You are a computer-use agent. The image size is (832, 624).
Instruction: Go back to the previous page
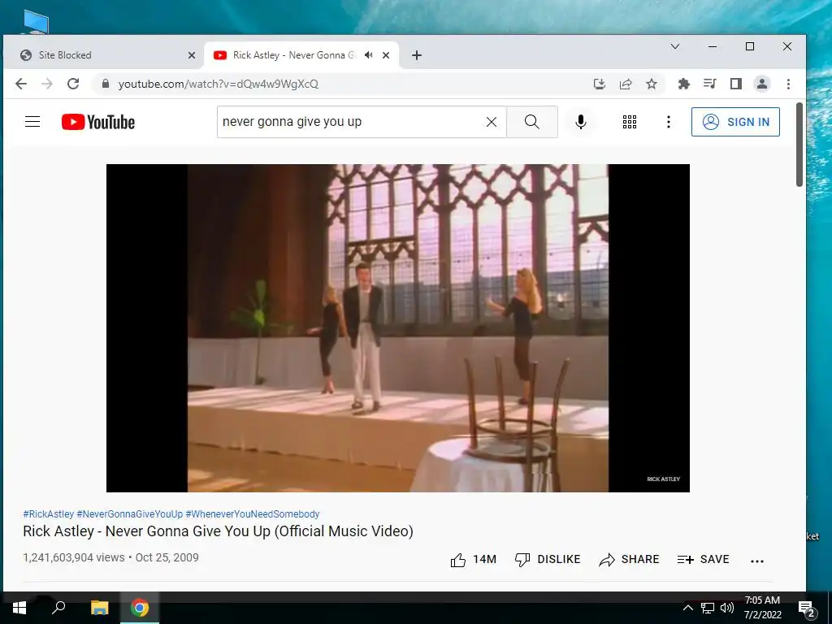coord(20,84)
